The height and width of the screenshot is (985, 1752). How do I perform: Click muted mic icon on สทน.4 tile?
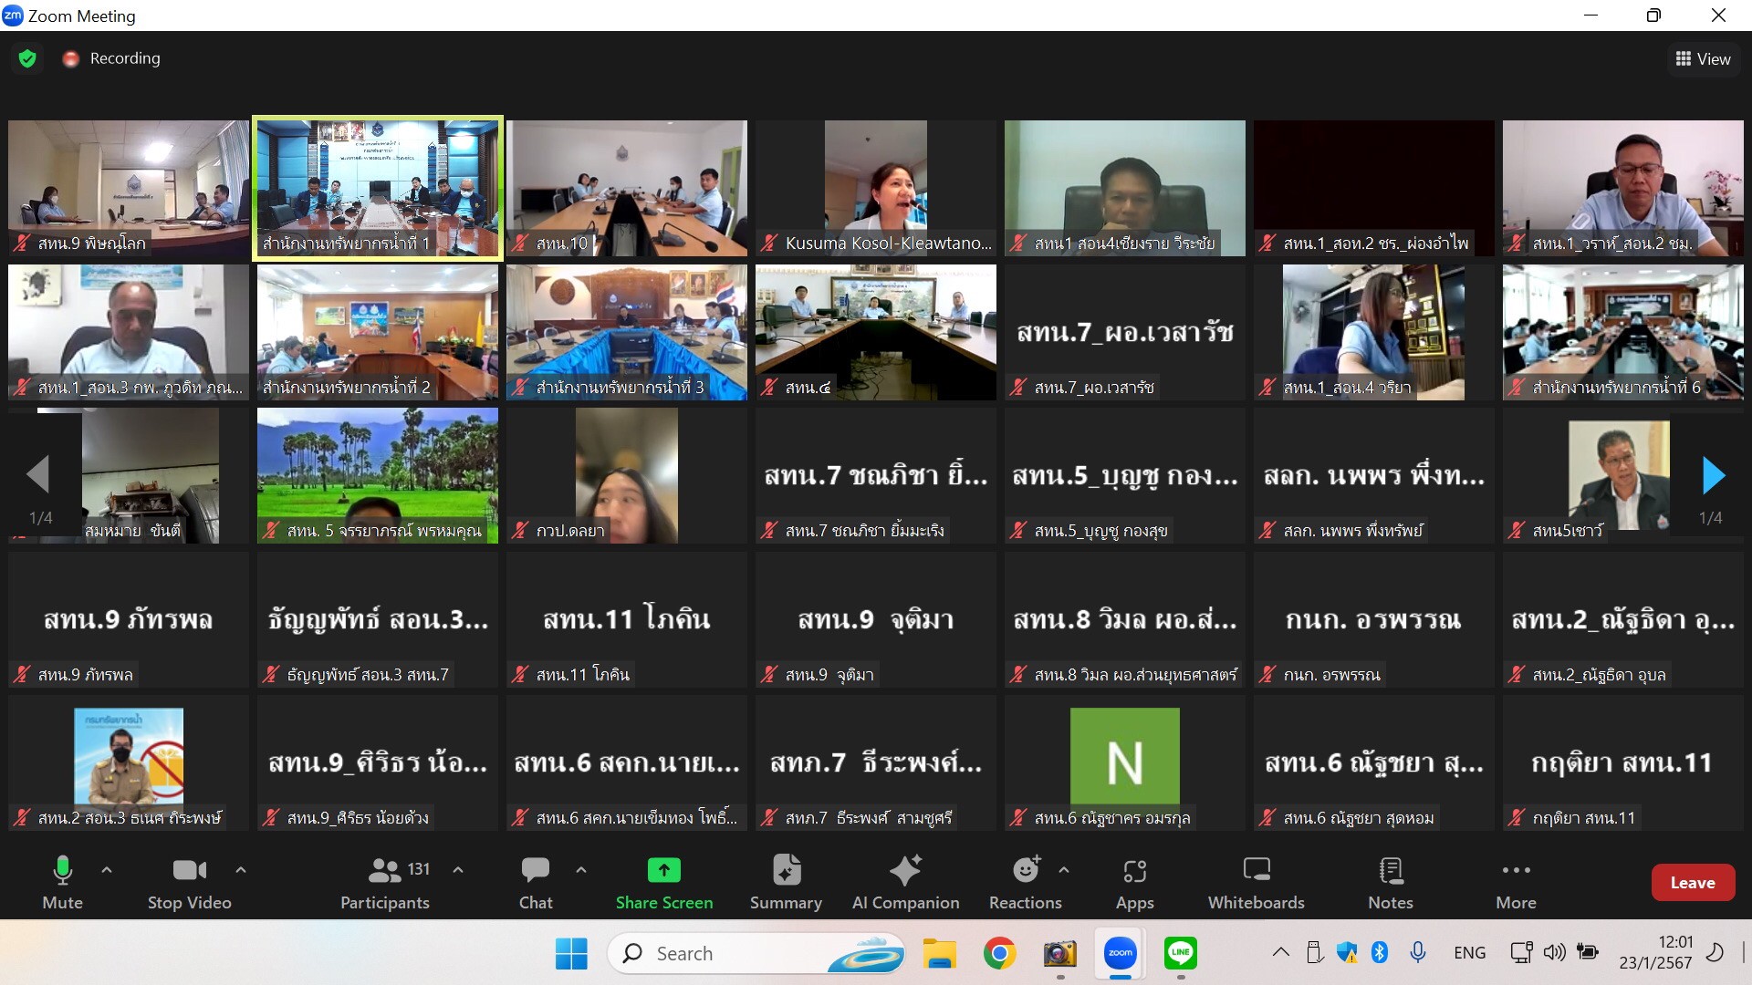click(x=770, y=388)
